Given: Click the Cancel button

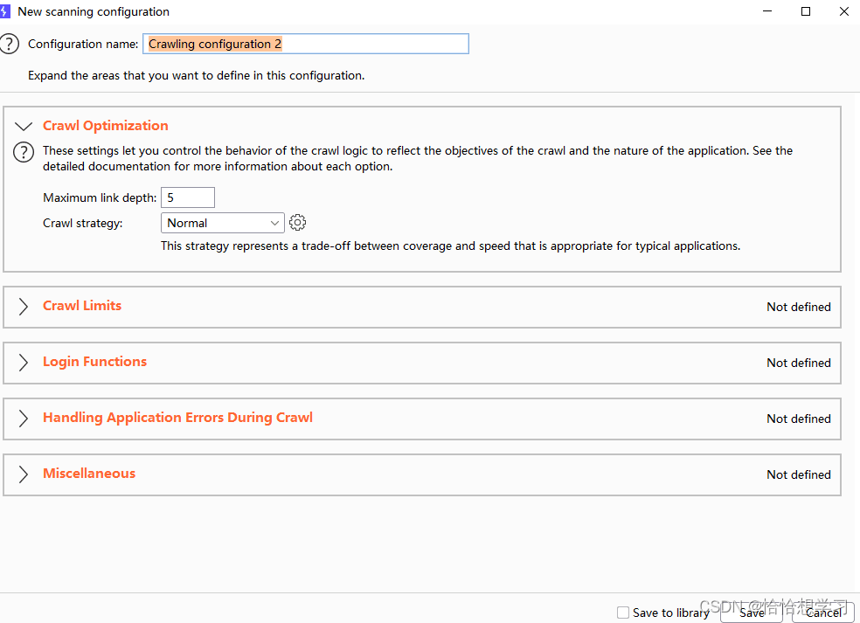Looking at the screenshot, I should pos(823,613).
